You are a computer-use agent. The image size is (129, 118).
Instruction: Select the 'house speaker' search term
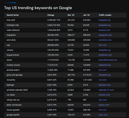point(13,110)
